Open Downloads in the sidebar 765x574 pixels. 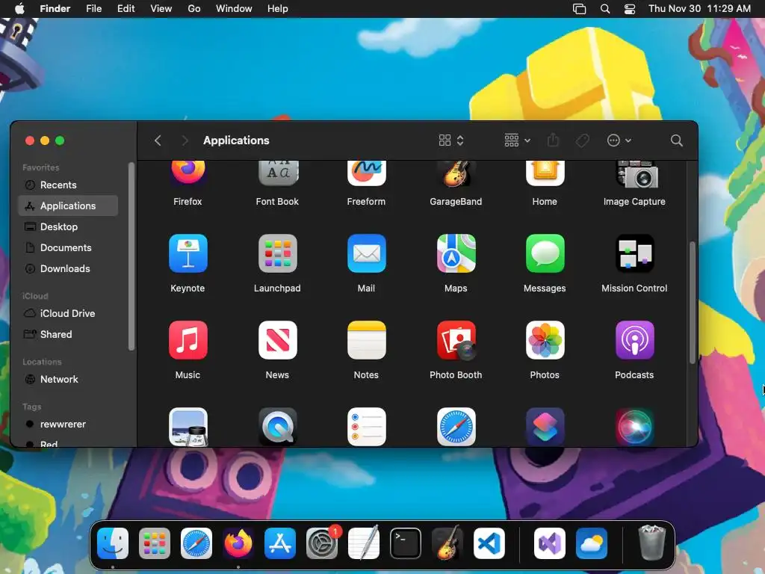[x=68, y=269]
